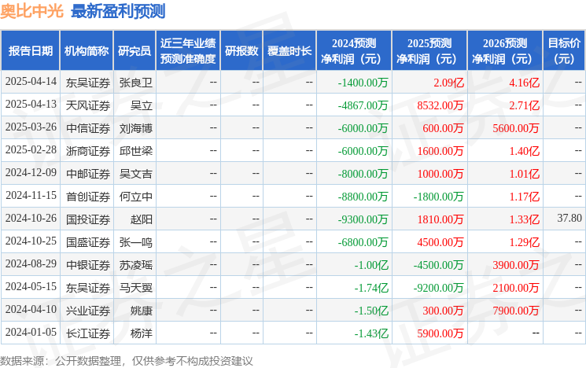The image size is (586, 368).
Task: Click the date cell 2025-03-26
Action: 31,127
